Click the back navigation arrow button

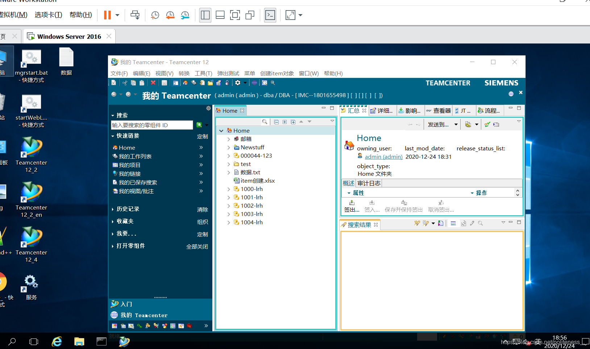[x=114, y=94]
